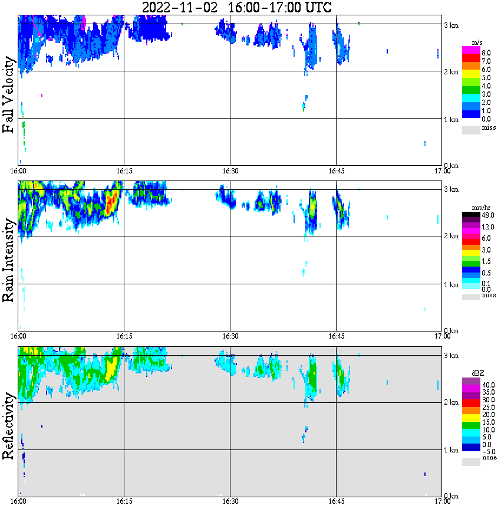This screenshot has height=512, width=501.
Task: Pick the cyan 0.1 mm/hr legend swatch
Action: click(471, 281)
